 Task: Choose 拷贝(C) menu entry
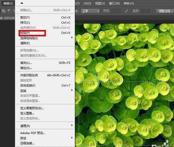tap(25, 23)
